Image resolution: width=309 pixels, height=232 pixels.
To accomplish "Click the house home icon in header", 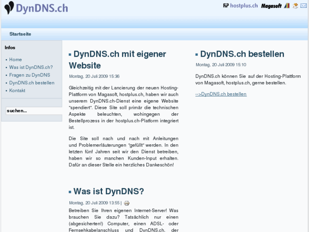I will tap(295, 6).
